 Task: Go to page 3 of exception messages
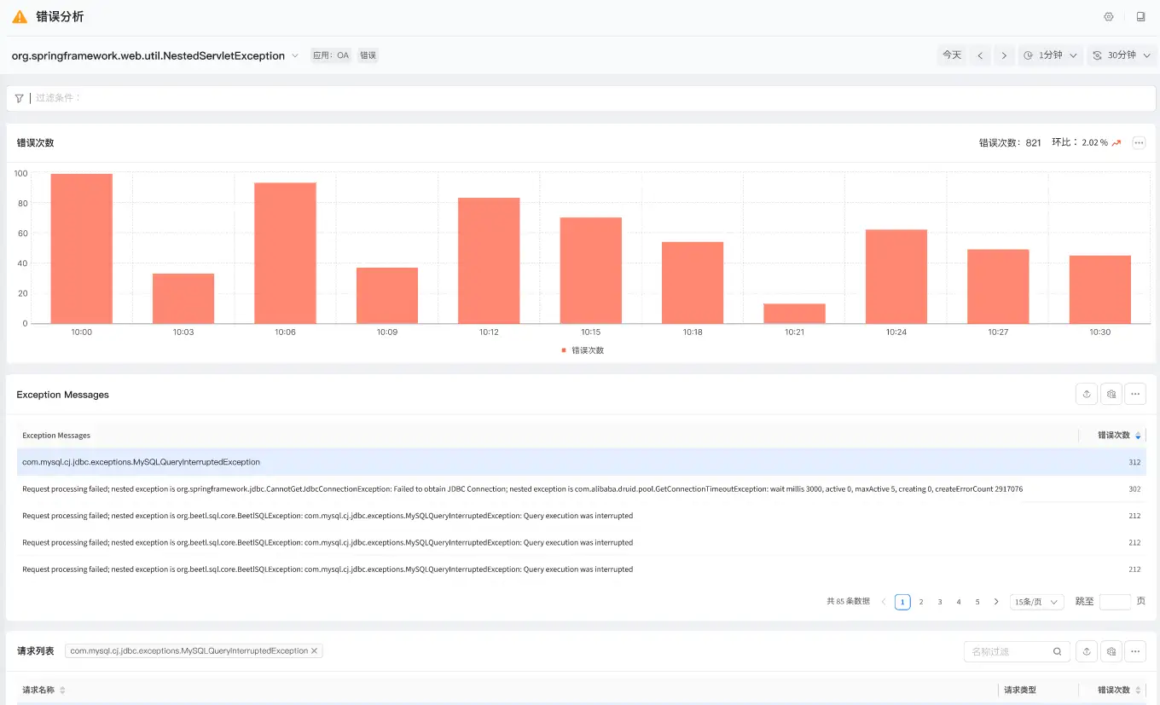click(x=940, y=602)
